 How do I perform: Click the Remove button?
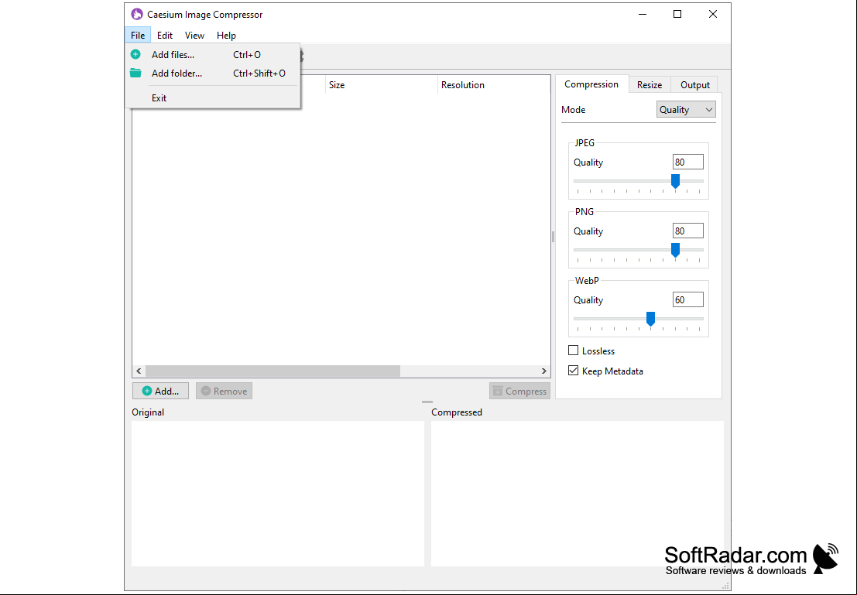224,391
